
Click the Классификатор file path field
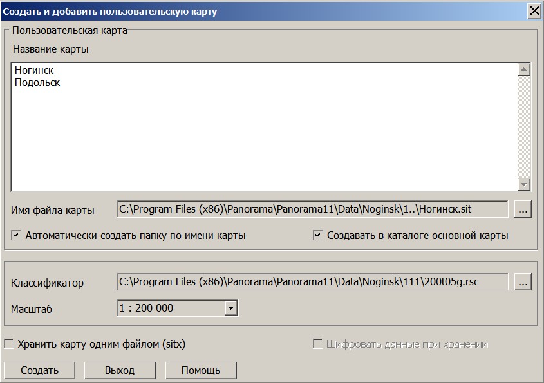312,282
